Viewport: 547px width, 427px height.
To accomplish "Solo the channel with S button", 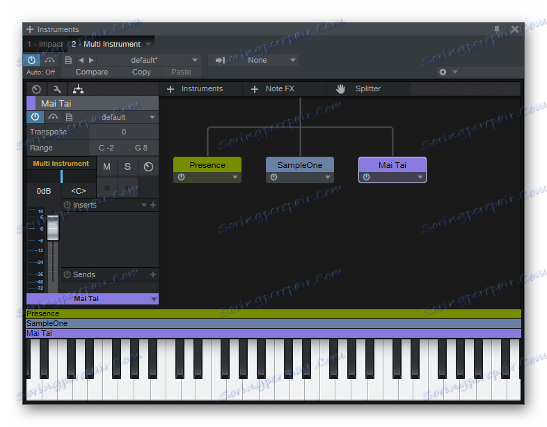I will click(x=127, y=167).
